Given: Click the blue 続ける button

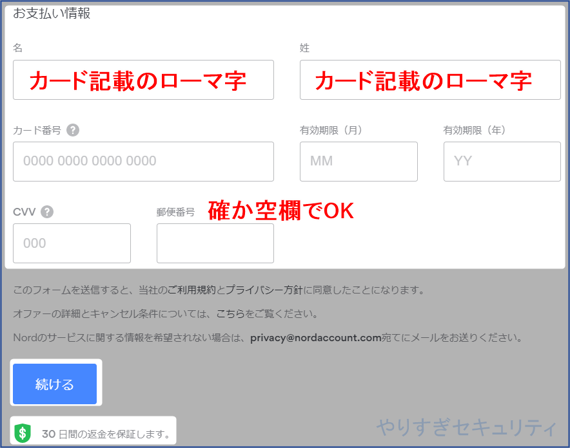Looking at the screenshot, I should (55, 384).
